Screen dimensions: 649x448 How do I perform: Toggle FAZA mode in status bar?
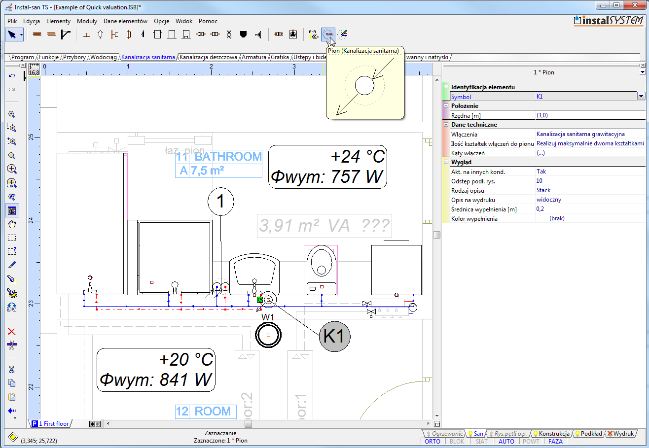pyautogui.click(x=555, y=442)
